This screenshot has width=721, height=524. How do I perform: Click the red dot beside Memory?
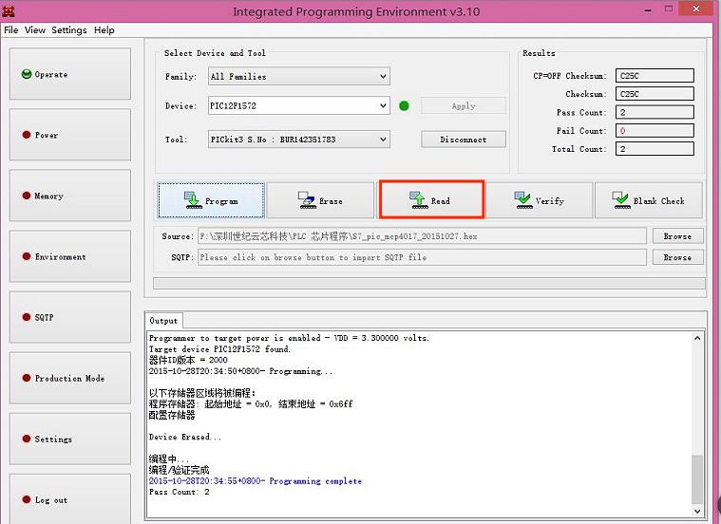click(x=27, y=196)
